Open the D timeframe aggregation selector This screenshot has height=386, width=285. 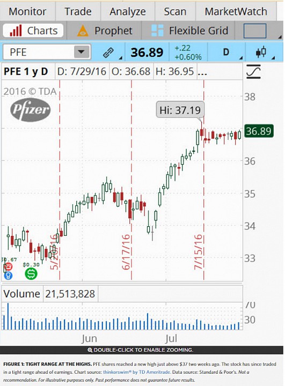click(226, 52)
